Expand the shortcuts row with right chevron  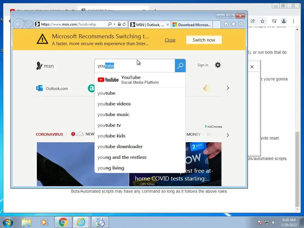(228, 88)
